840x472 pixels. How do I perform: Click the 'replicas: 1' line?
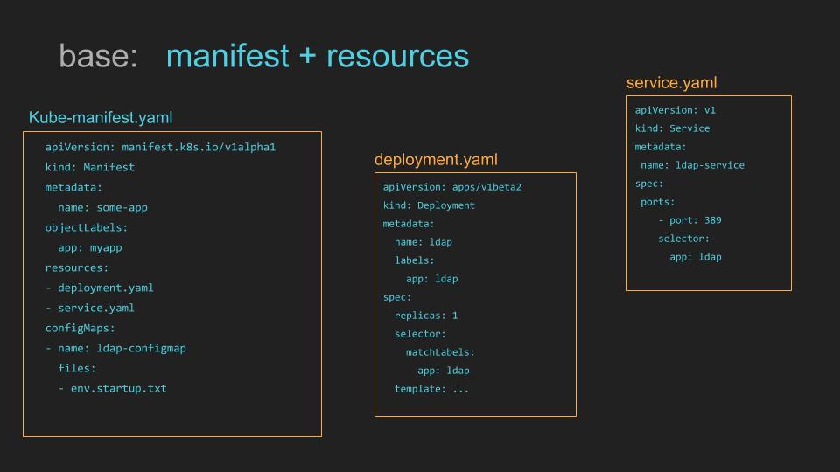pos(426,316)
